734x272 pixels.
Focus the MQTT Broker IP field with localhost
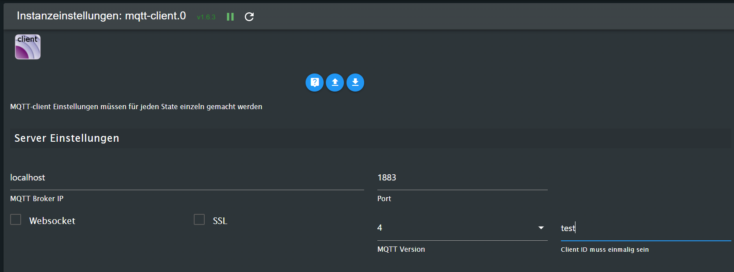[x=187, y=178]
